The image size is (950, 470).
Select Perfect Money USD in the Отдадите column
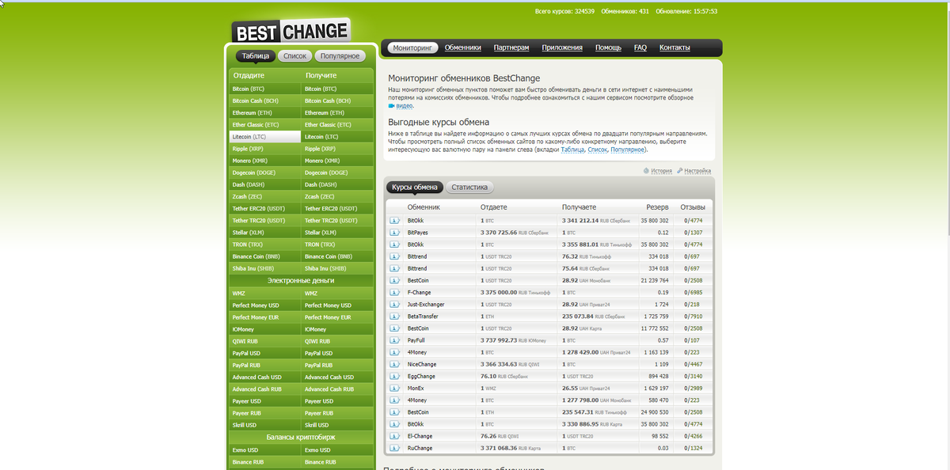[265, 305]
